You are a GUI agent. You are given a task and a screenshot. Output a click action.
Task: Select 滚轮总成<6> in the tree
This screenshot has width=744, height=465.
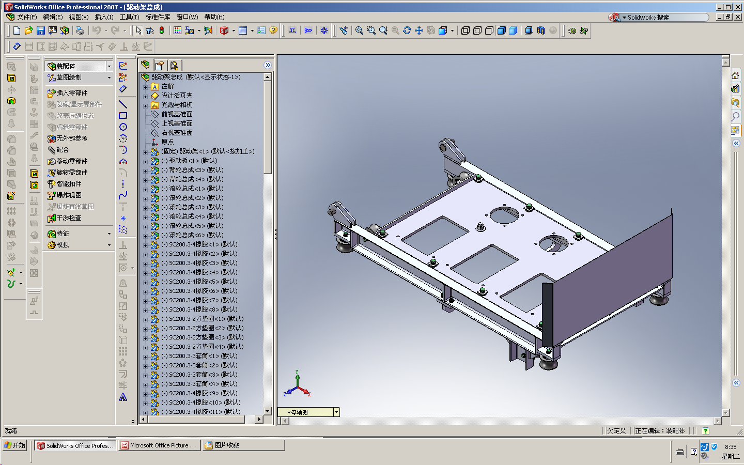(192, 235)
